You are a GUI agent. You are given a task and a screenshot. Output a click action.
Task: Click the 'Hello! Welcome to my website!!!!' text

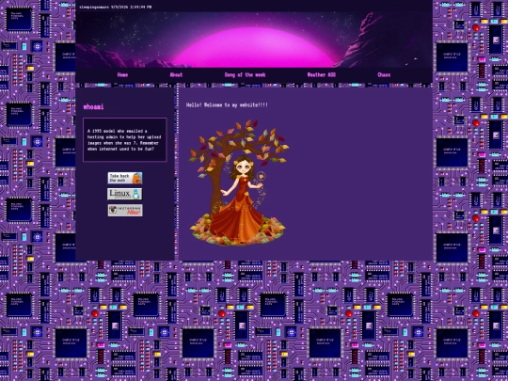point(227,105)
